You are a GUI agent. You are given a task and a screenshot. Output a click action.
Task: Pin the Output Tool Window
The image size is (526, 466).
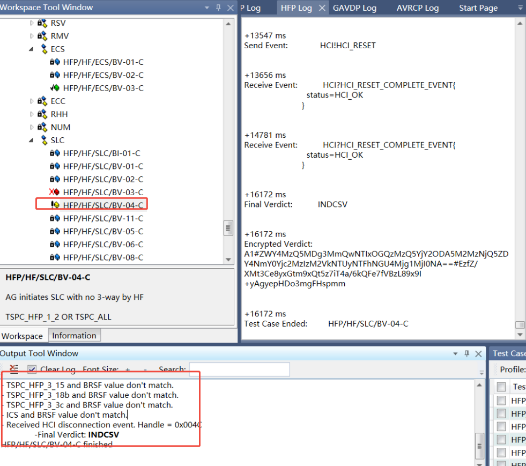tap(466, 353)
